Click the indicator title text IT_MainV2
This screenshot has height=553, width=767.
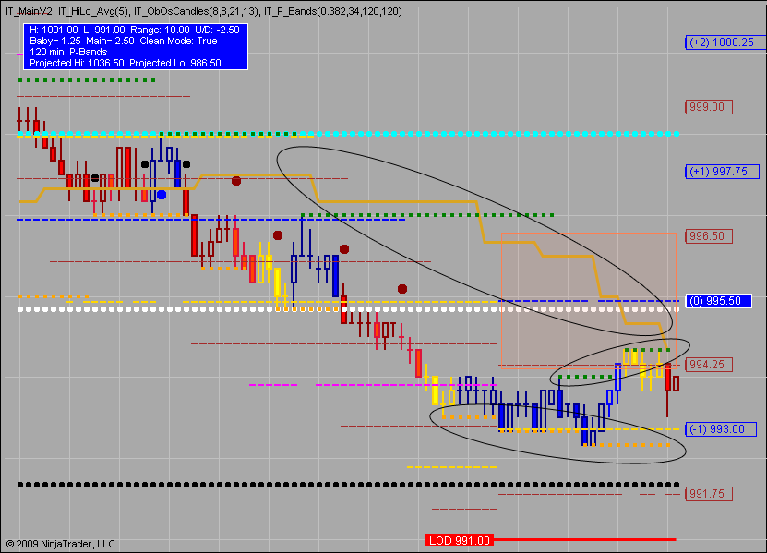coord(29,11)
